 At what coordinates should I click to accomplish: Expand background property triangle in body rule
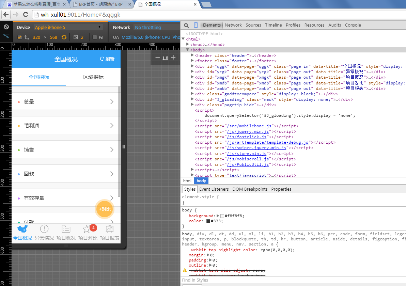pyautogui.click(x=218, y=216)
